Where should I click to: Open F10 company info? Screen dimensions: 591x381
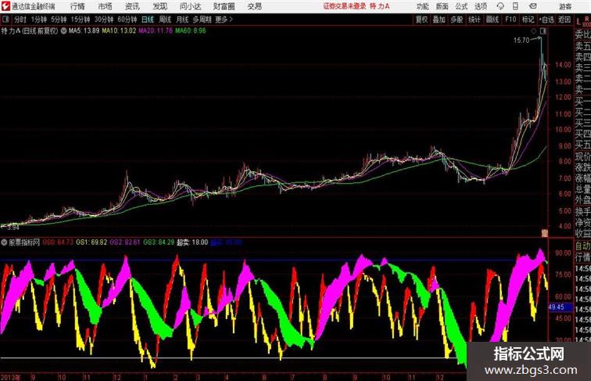(x=510, y=19)
